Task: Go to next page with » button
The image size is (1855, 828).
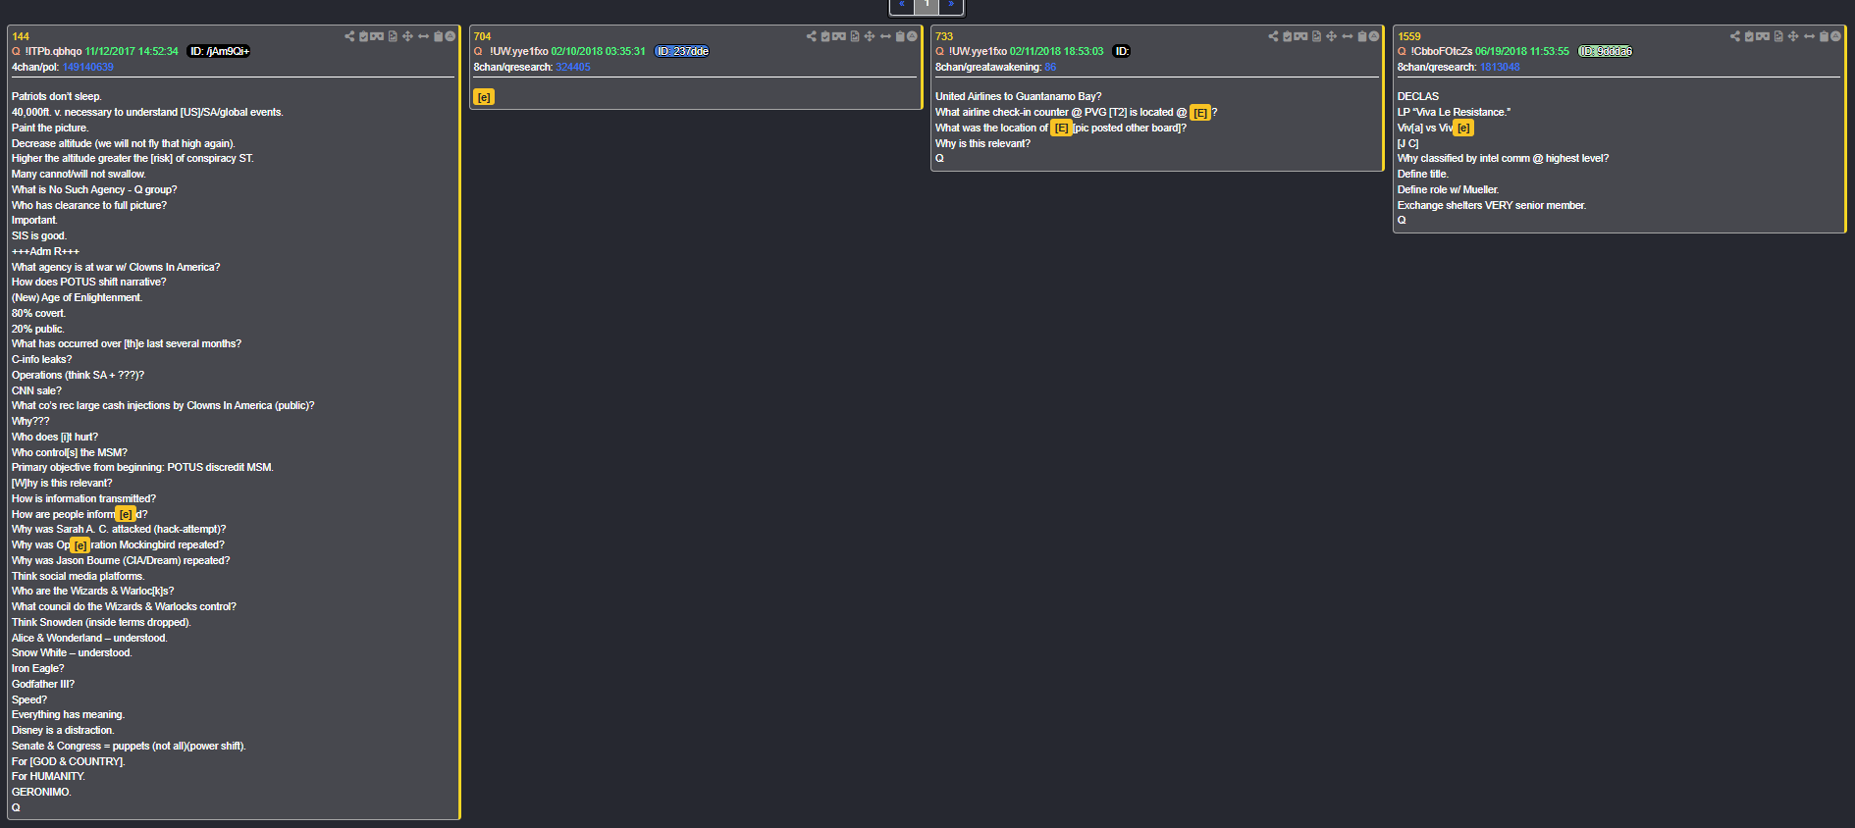Action: 951,5
